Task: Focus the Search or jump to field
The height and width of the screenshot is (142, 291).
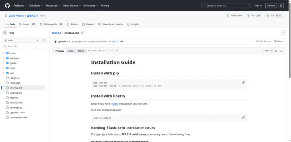Action: [x=226, y=6]
